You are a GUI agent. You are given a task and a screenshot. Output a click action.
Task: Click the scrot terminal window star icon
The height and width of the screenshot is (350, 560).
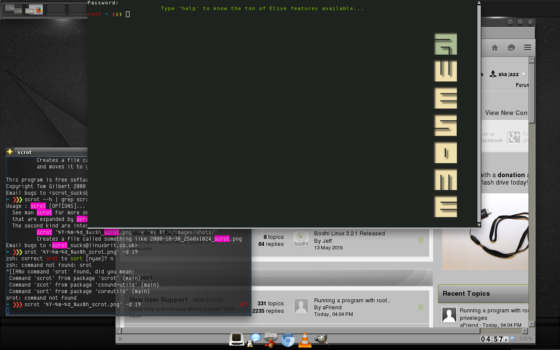click(x=10, y=152)
